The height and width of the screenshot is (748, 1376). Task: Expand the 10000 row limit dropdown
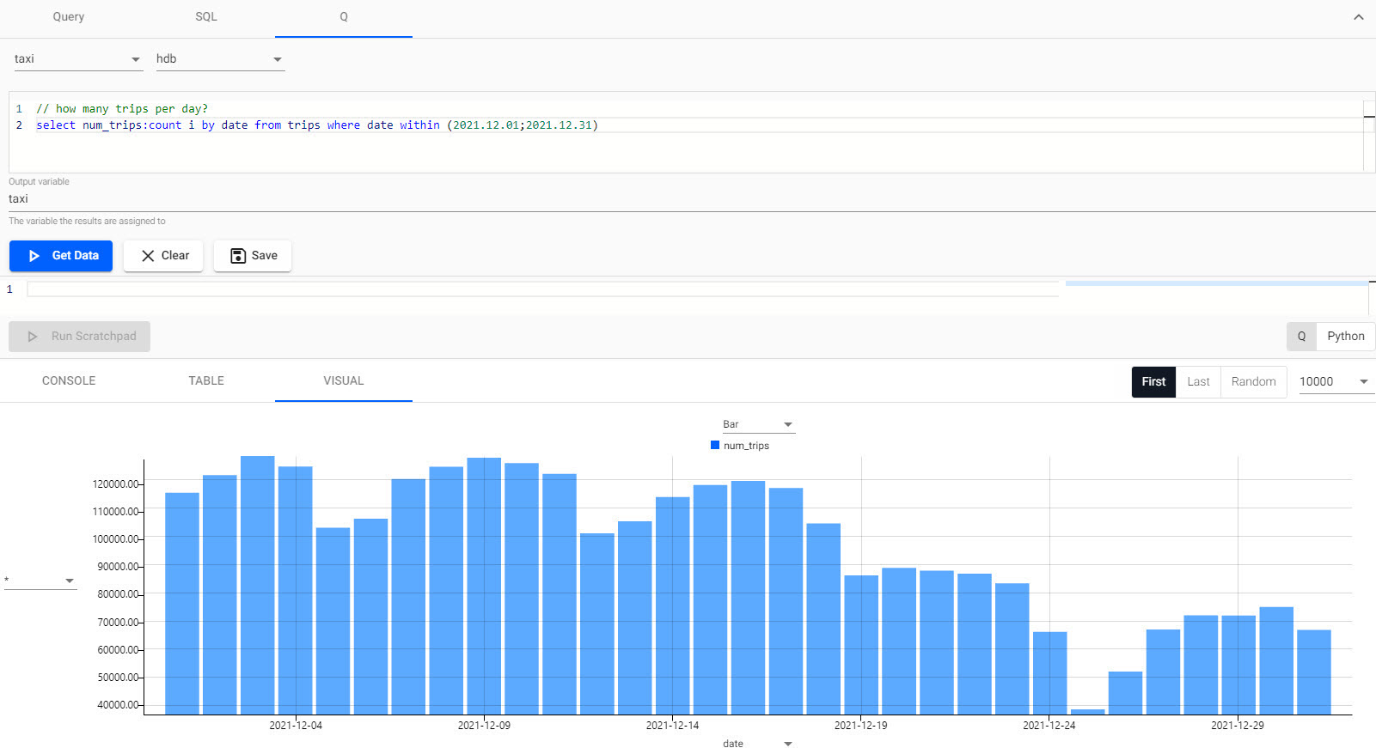coord(1333,382)
